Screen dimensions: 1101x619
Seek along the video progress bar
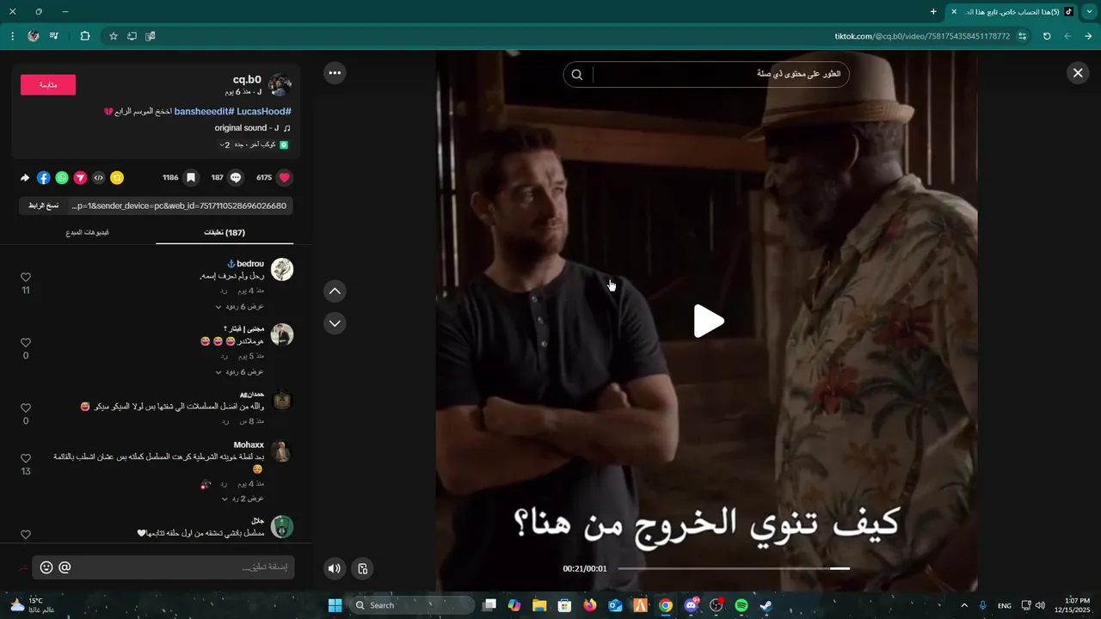point(734,568)
